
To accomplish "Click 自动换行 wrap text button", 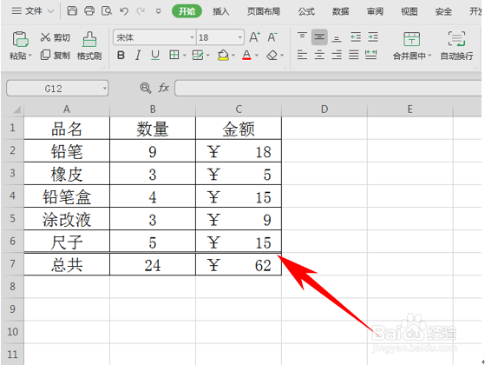I will point(457,46).
